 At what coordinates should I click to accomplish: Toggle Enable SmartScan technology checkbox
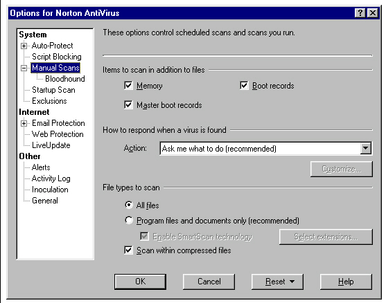pyautogui.click(x=144, y=237)
